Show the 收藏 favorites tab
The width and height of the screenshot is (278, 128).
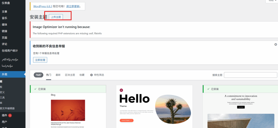click(82, 75)
